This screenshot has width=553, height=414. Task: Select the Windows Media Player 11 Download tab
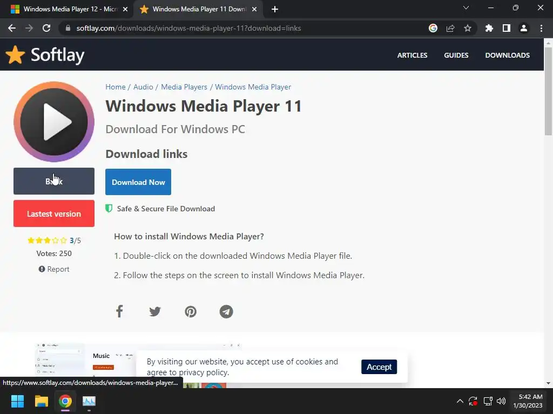[198, 9]
